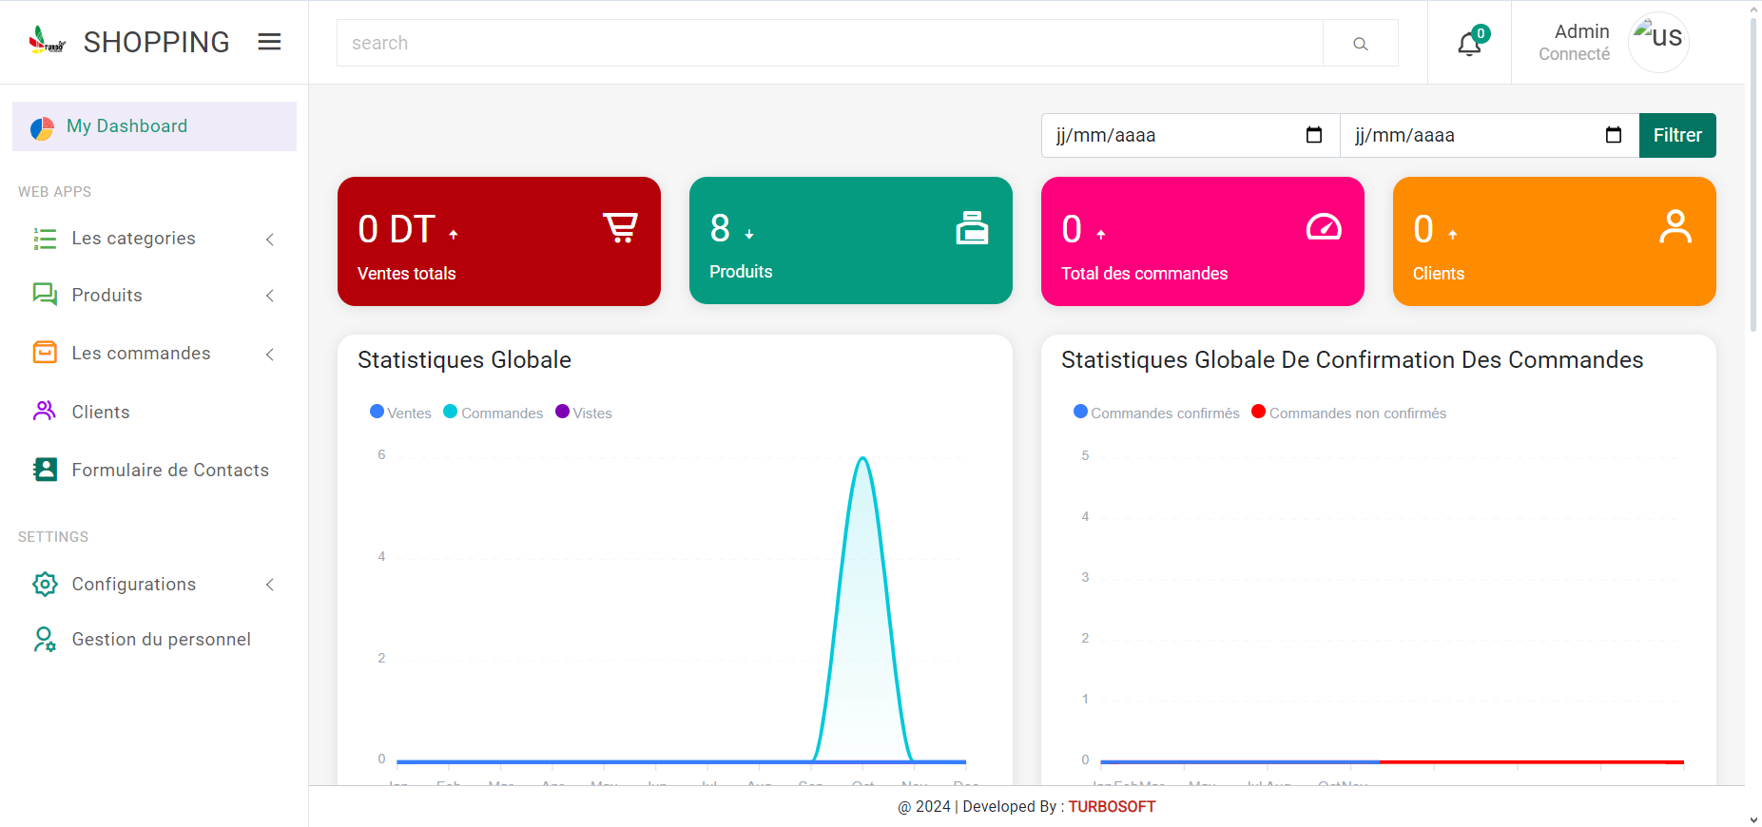Focus the search input field
Image resolution: width=1762 pixels, height=827 pixels.
click(829, 44)
